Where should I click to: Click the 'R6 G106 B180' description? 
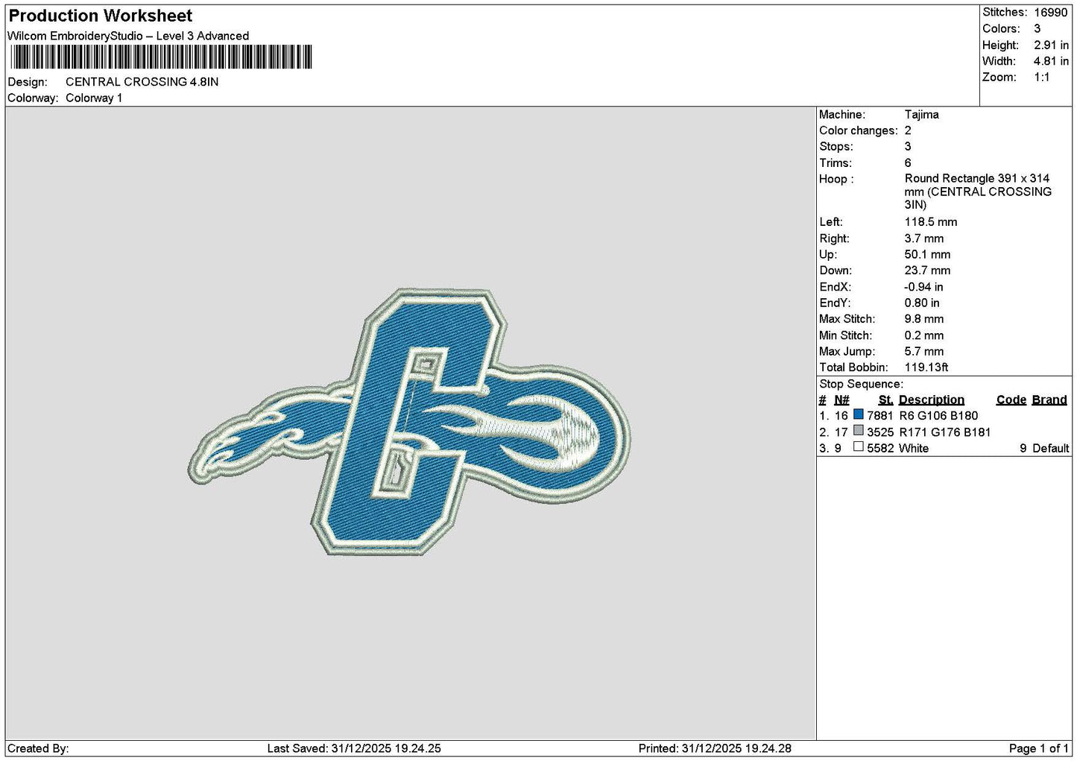[938, 416]
